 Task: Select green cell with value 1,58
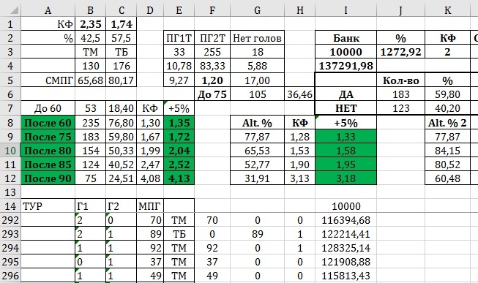(346, 151)
